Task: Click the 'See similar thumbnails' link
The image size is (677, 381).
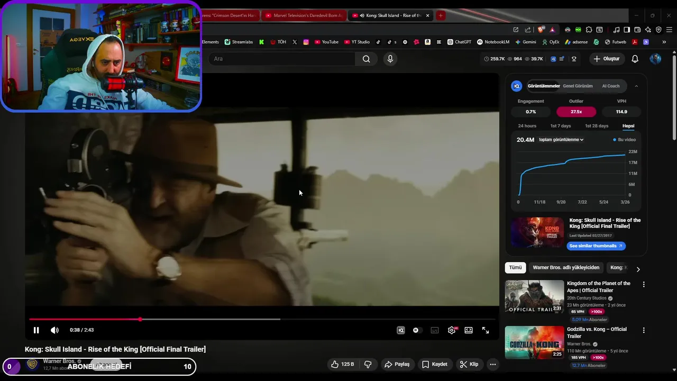Action: click(x=596, y=246)
